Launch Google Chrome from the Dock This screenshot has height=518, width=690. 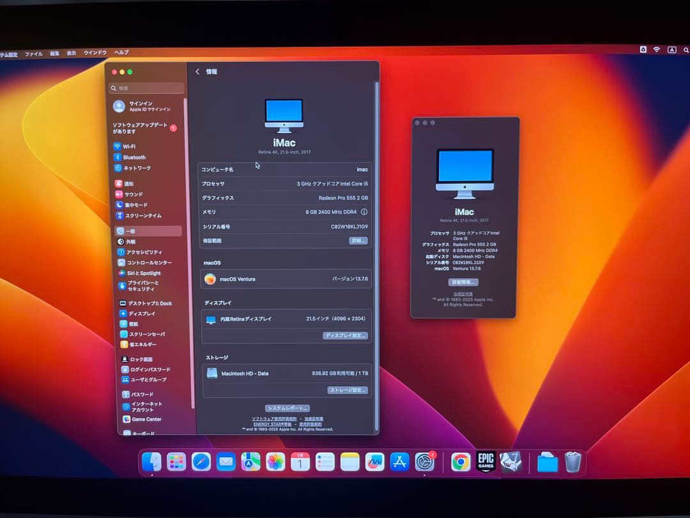coord(460,460)
